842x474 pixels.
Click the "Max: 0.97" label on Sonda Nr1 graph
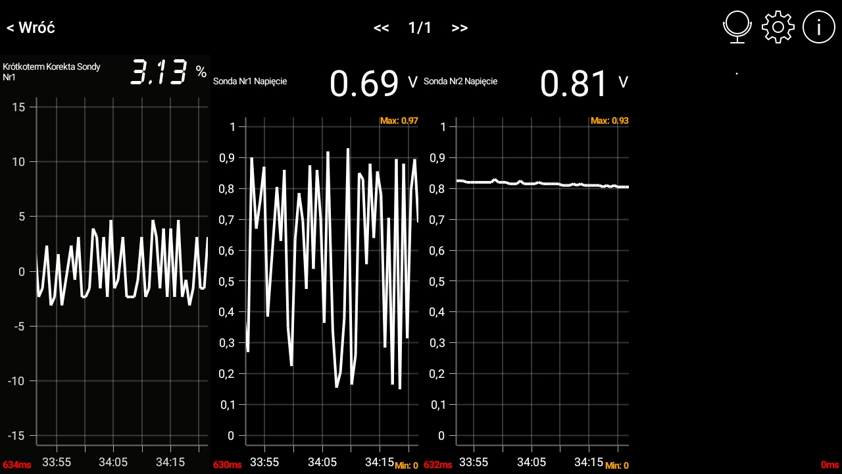click(x=399, y=121)
